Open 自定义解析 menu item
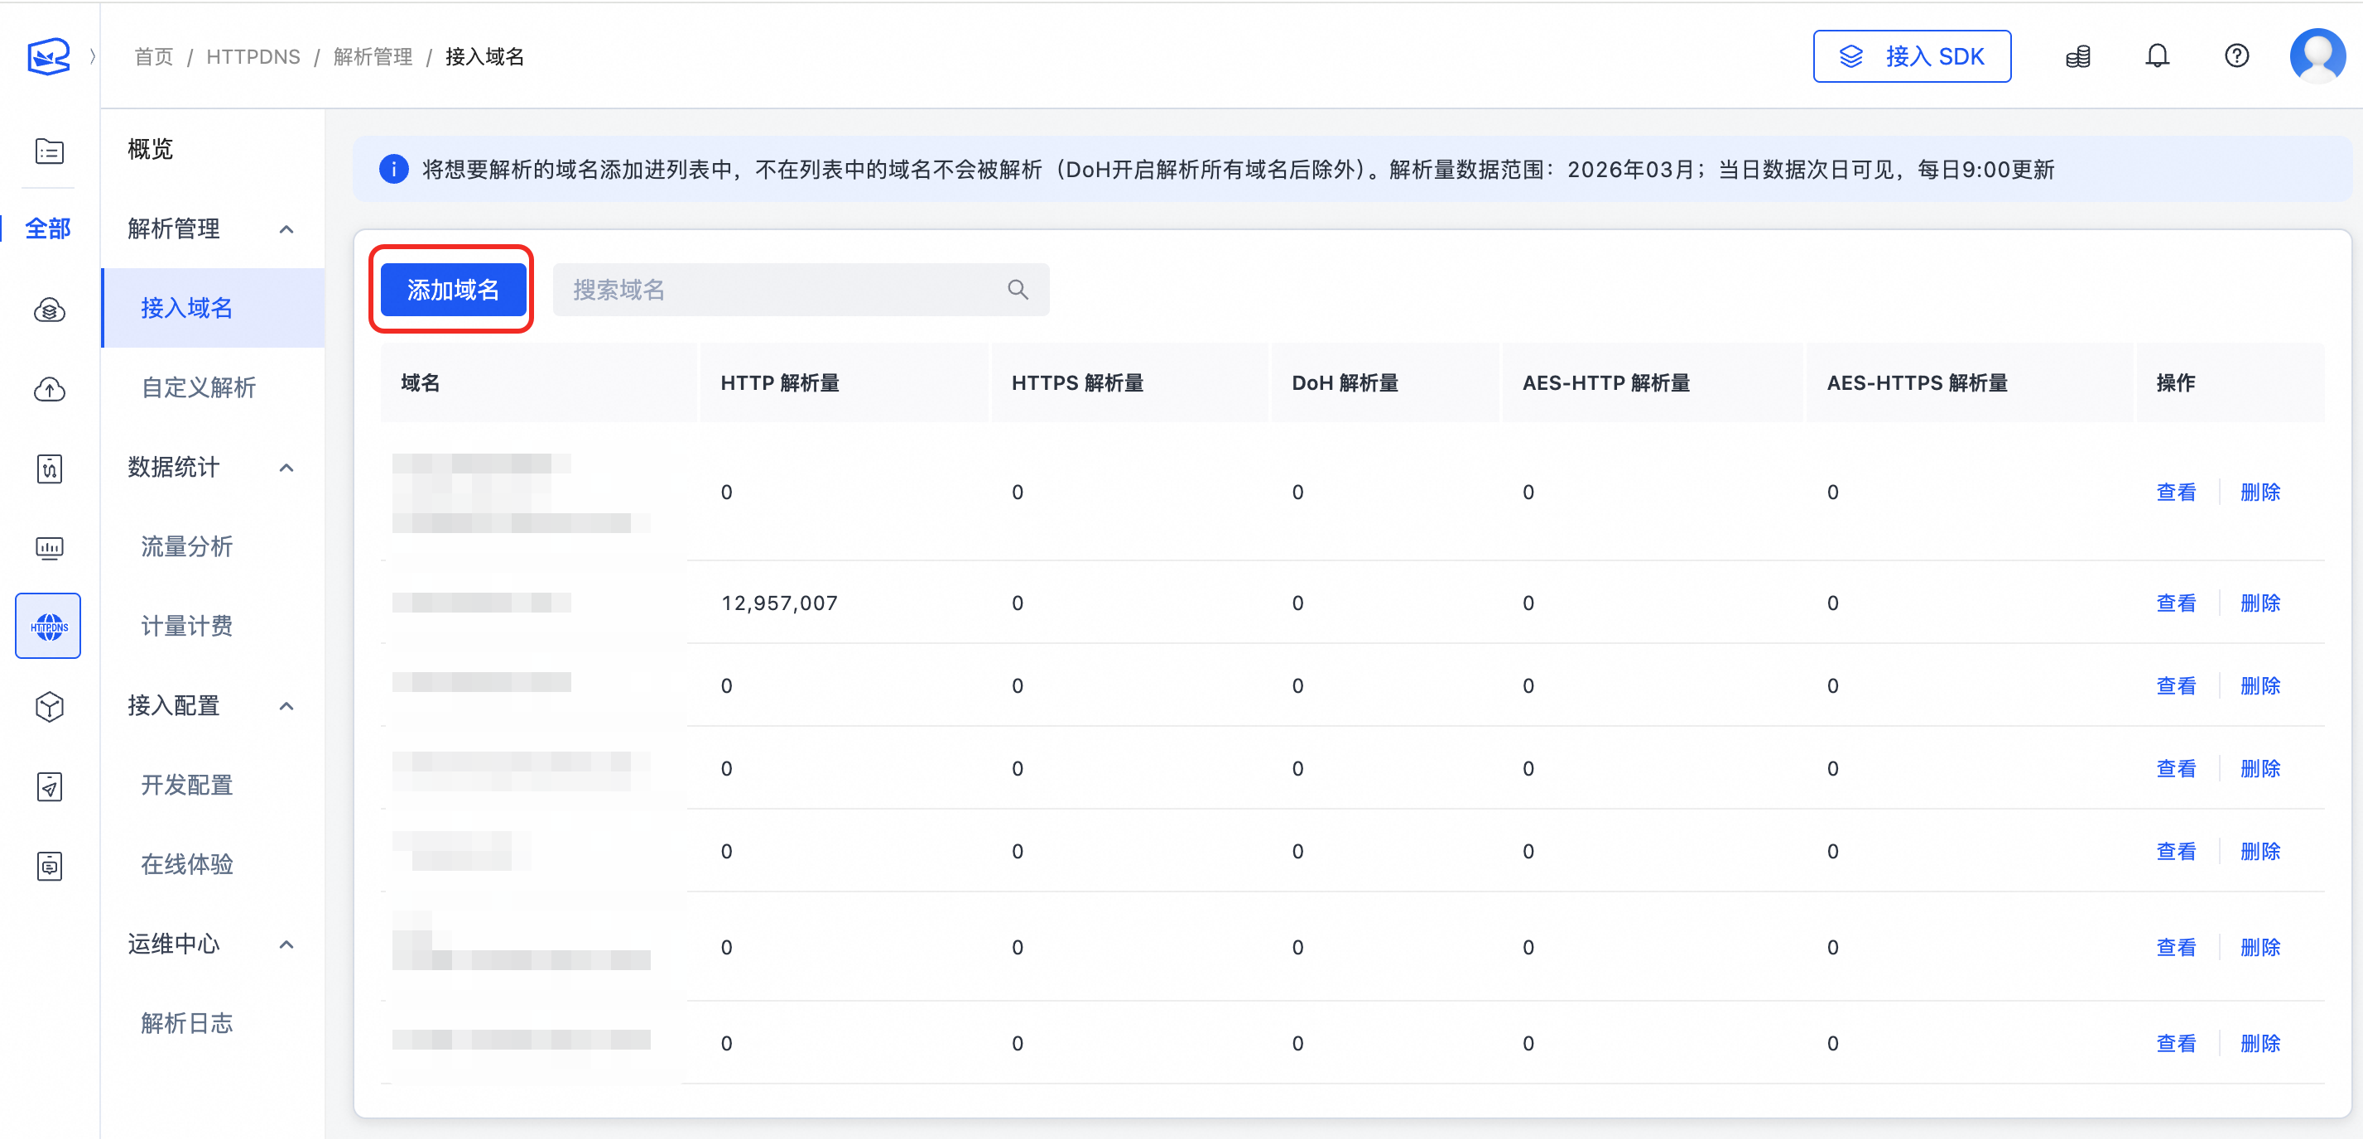 pyautogui.click(x=198, y=388)
